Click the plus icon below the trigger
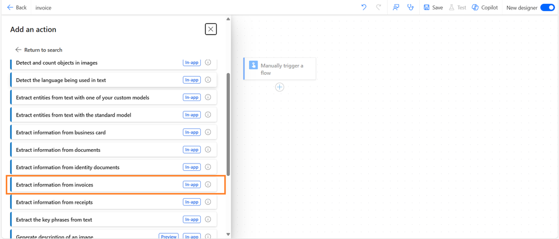Screen dimensions: 559x239 click(279, 87)
